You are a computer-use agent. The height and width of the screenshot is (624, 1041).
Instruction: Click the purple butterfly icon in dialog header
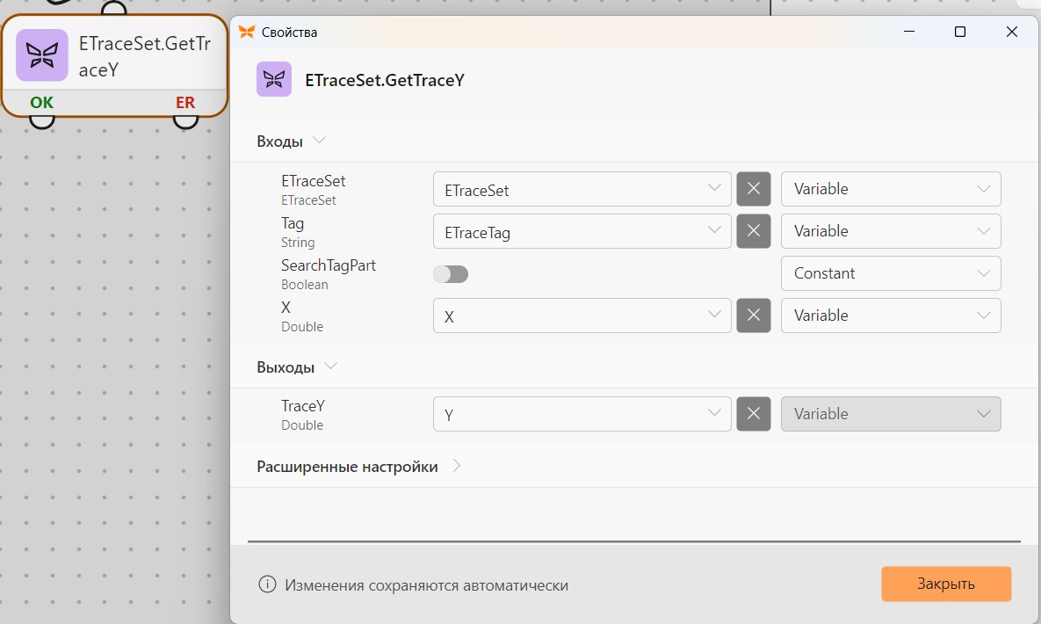pyautogui.click(x=274, y=80)
